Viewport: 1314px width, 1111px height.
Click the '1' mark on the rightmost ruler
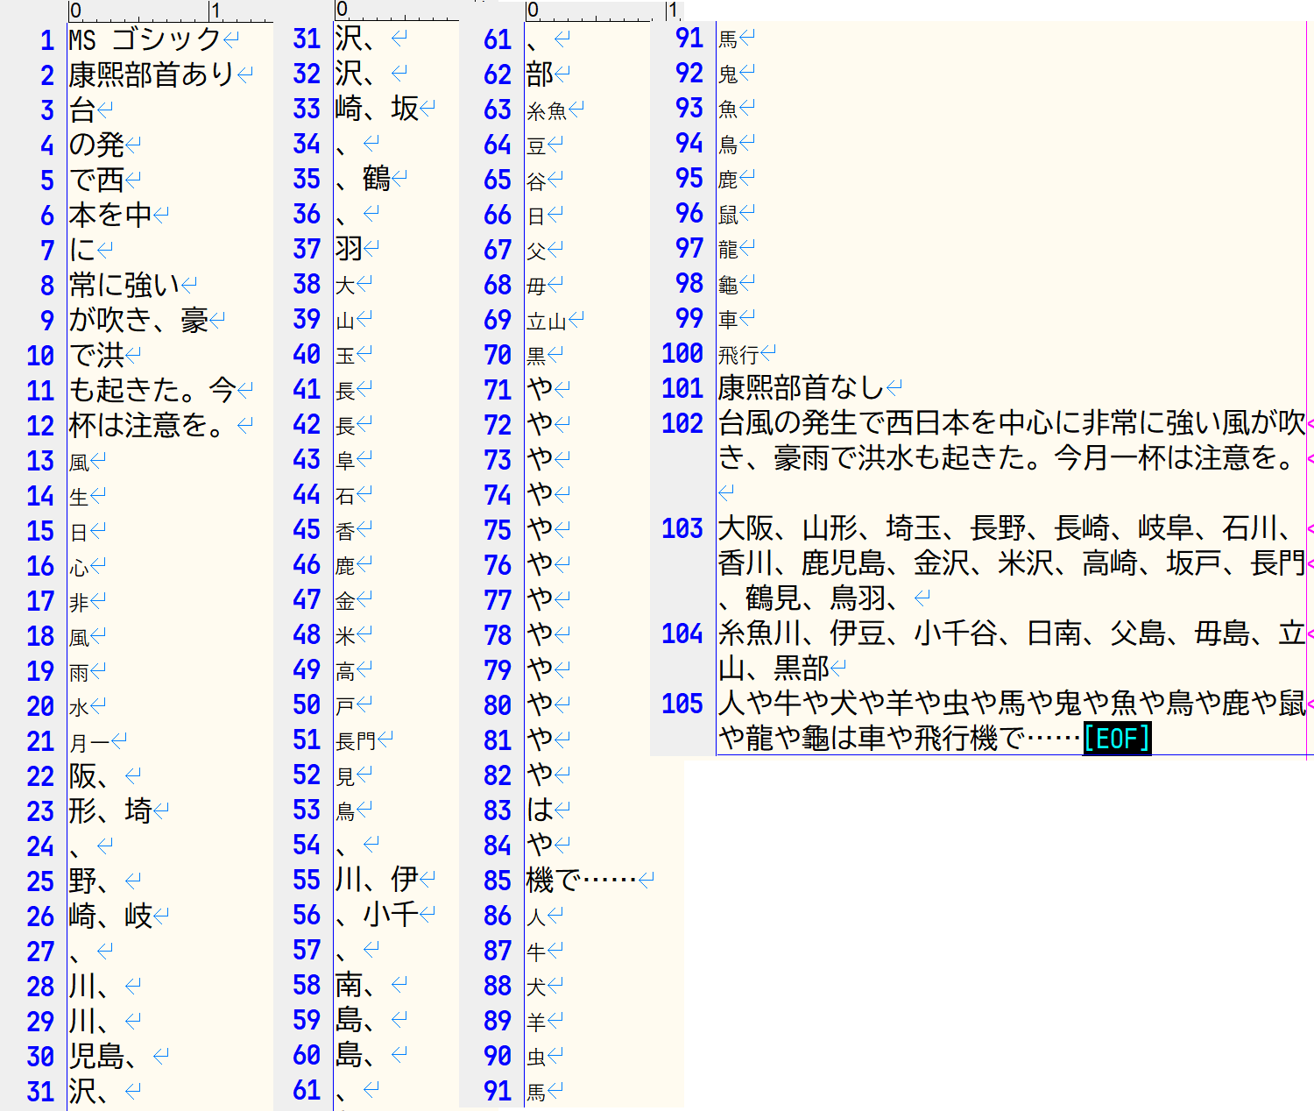point(671,9)
